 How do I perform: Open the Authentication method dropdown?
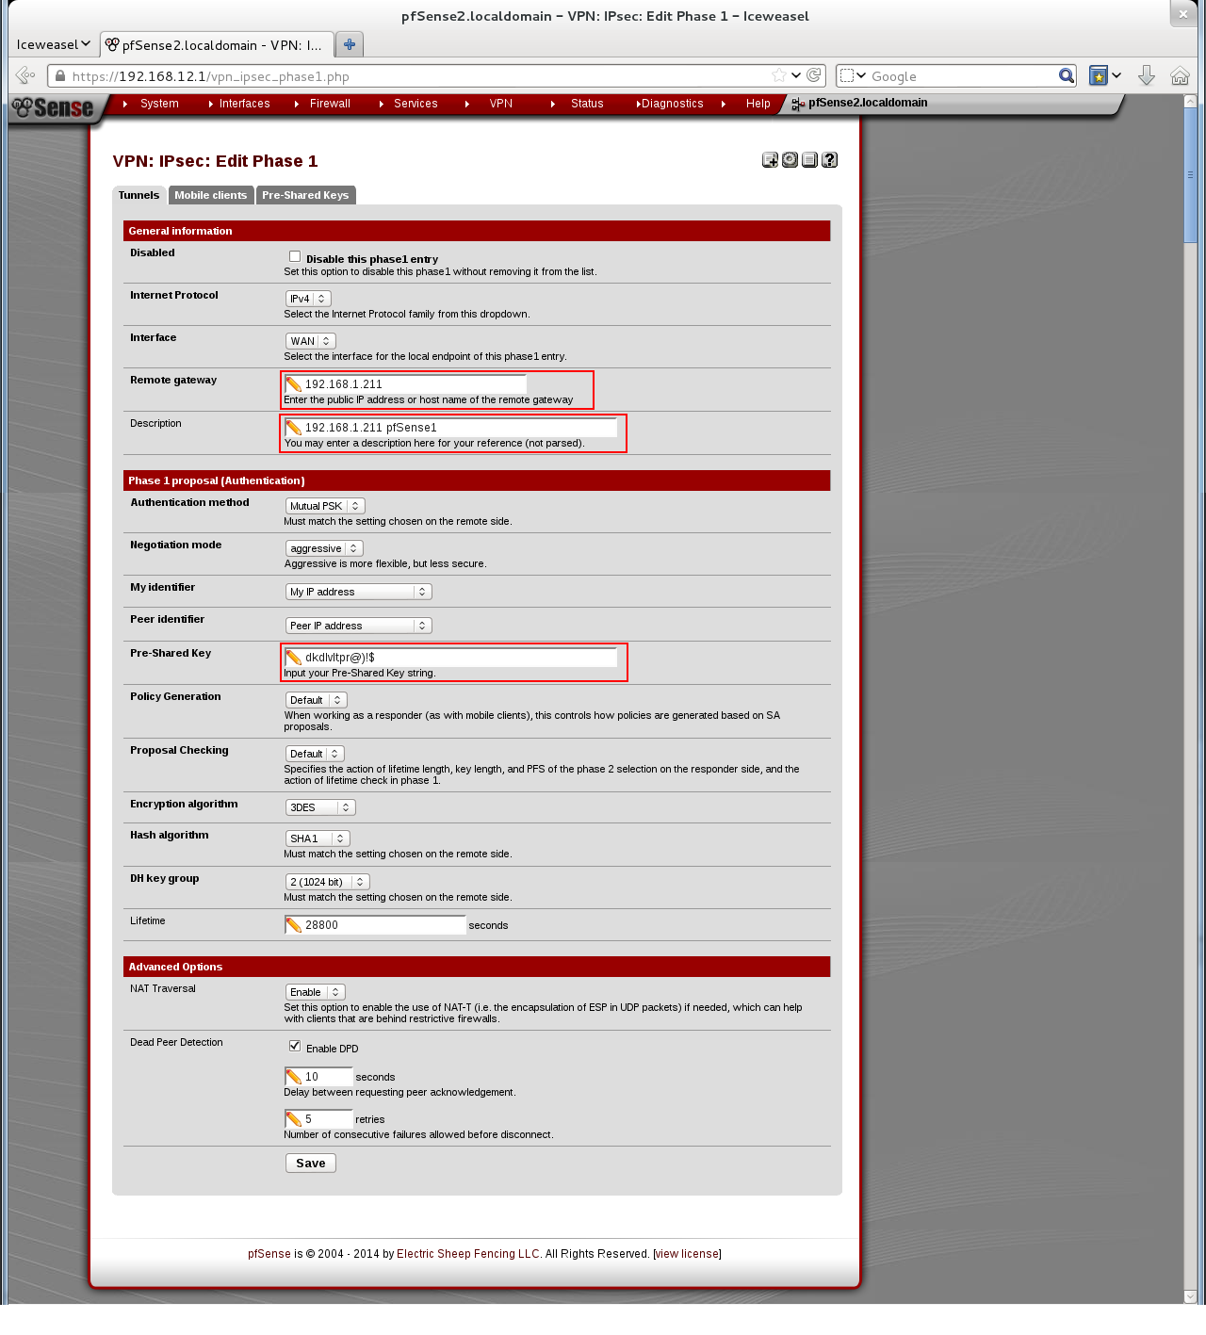(325, 506)
